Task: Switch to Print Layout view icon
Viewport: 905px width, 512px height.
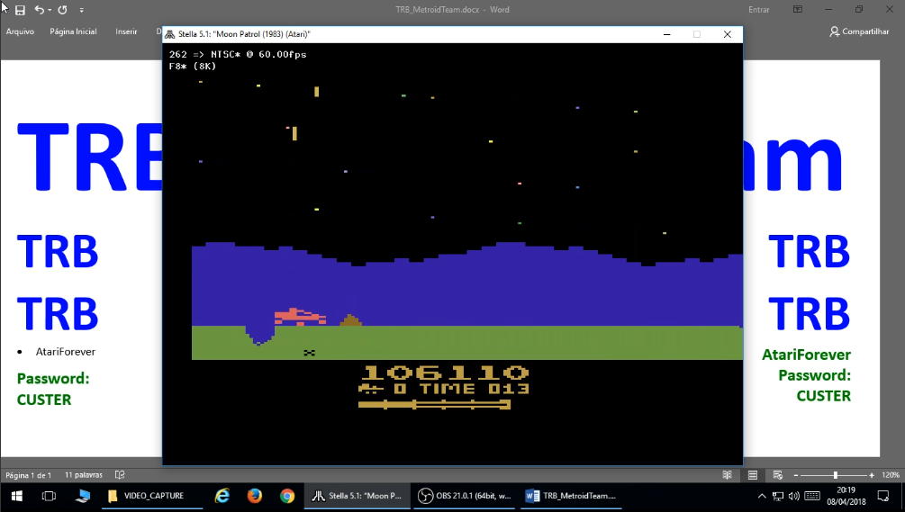Action: point(753,475)
